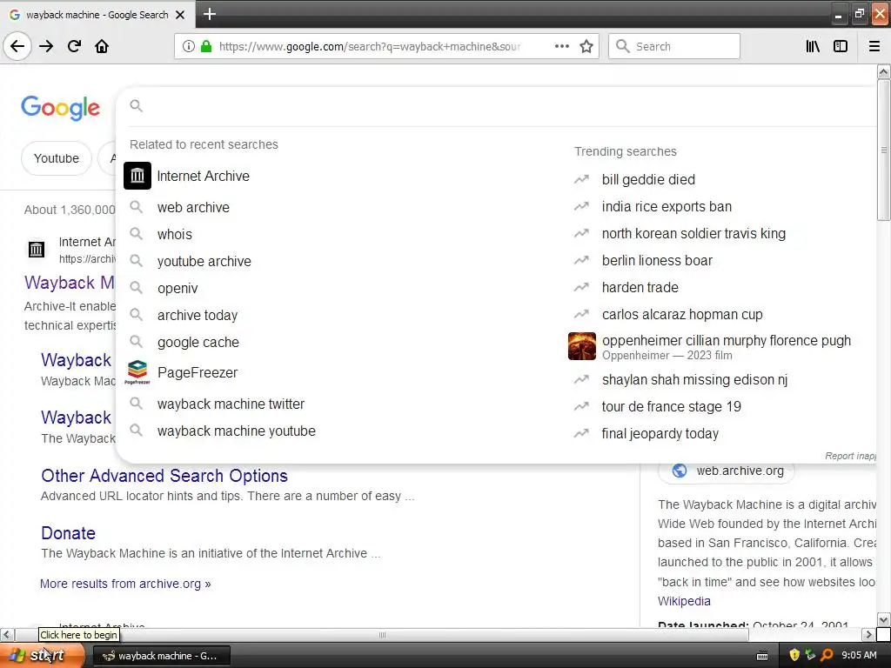The height and width of the screenshot is (668, 891).
Task: Select the whois suggestion
Action: click(174, 234)
